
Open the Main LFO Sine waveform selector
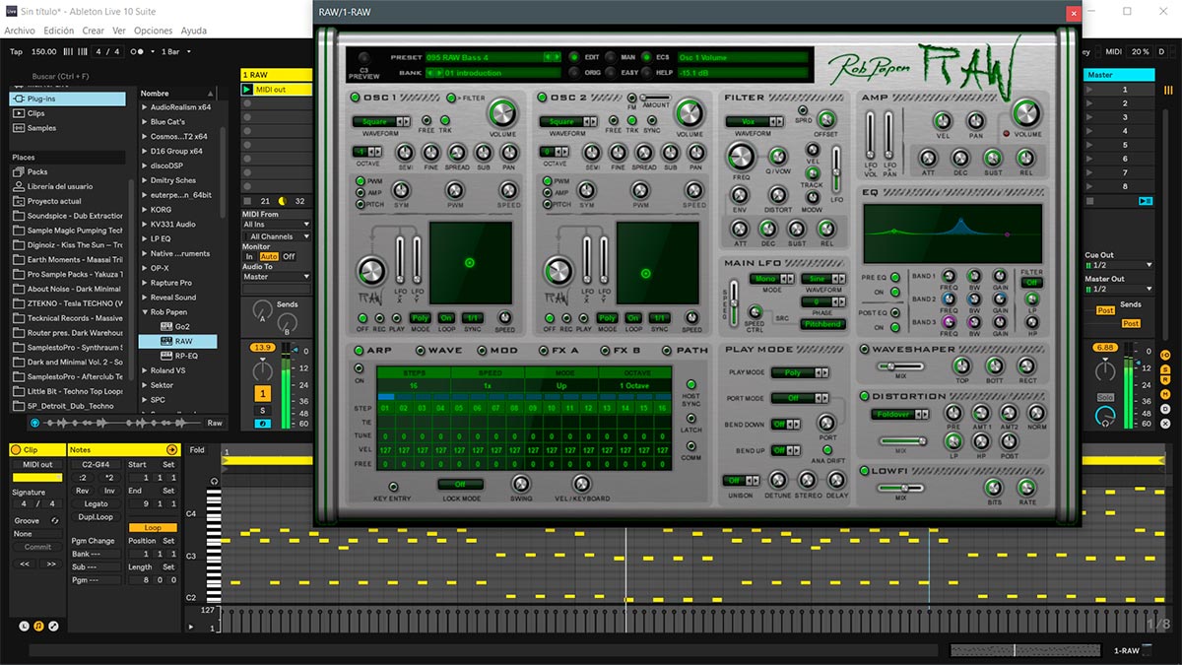pyautogui.click(x=823, y=279)
